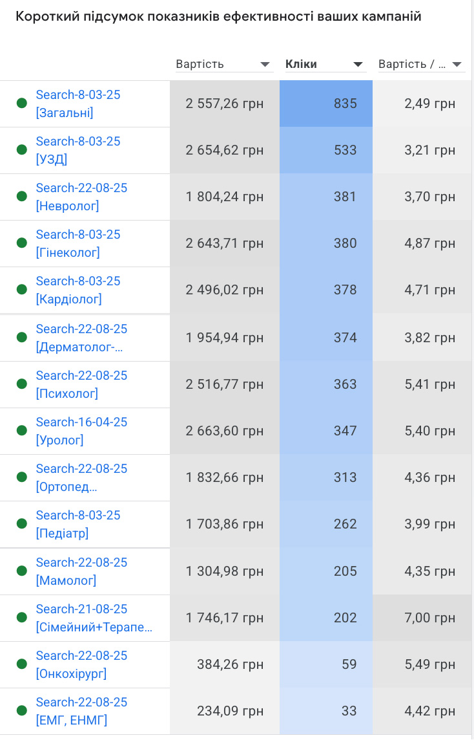474x753 pixels.
Task: Click status dot next to [Мамолог] campaign
Action: pos(21,571)
